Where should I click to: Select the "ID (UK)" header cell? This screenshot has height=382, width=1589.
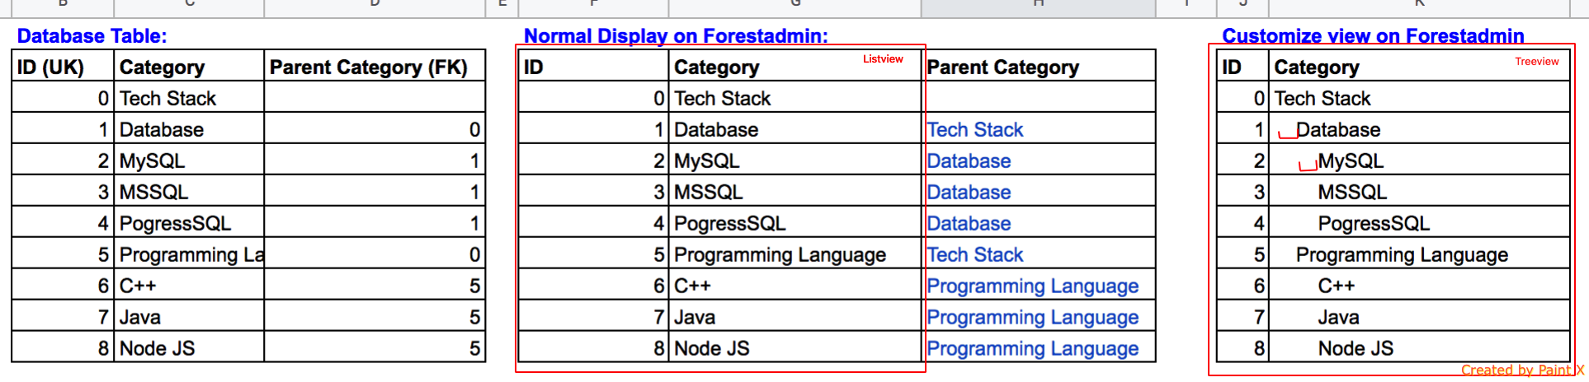tap(50, 68)
